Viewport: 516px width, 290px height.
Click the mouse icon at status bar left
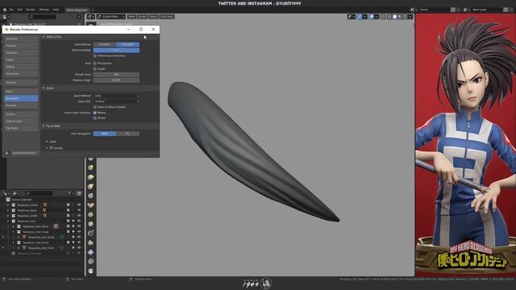pos(4,280)
